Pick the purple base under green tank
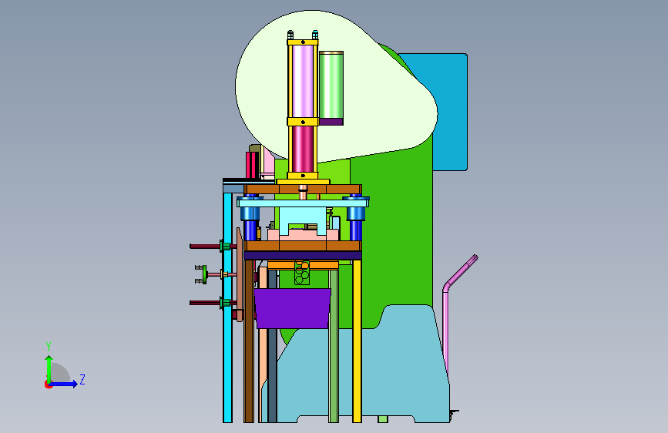This screenshot has width=668, height=433. [x=331, y=122]
